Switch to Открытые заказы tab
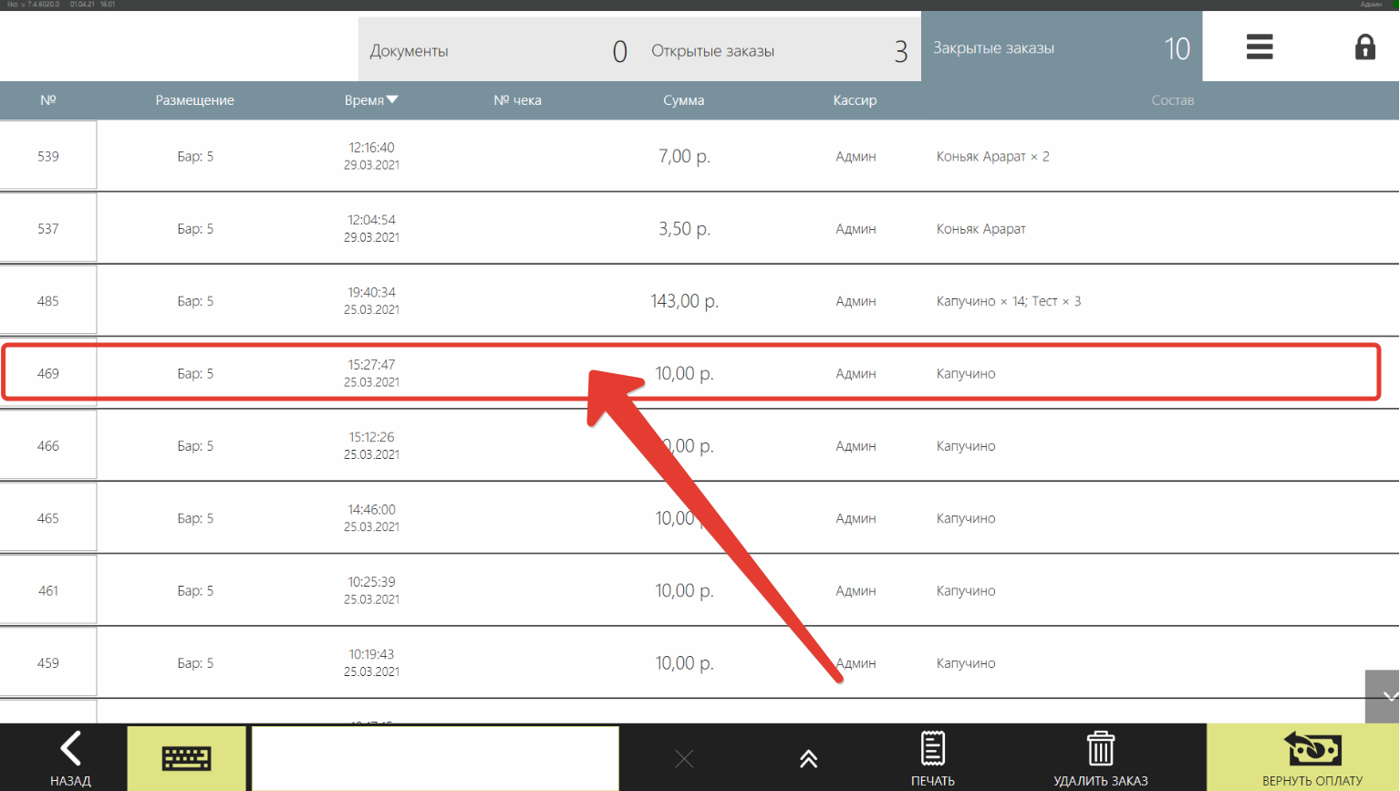The width and height of the screenshot is (1400, 791). click(780, 50)
